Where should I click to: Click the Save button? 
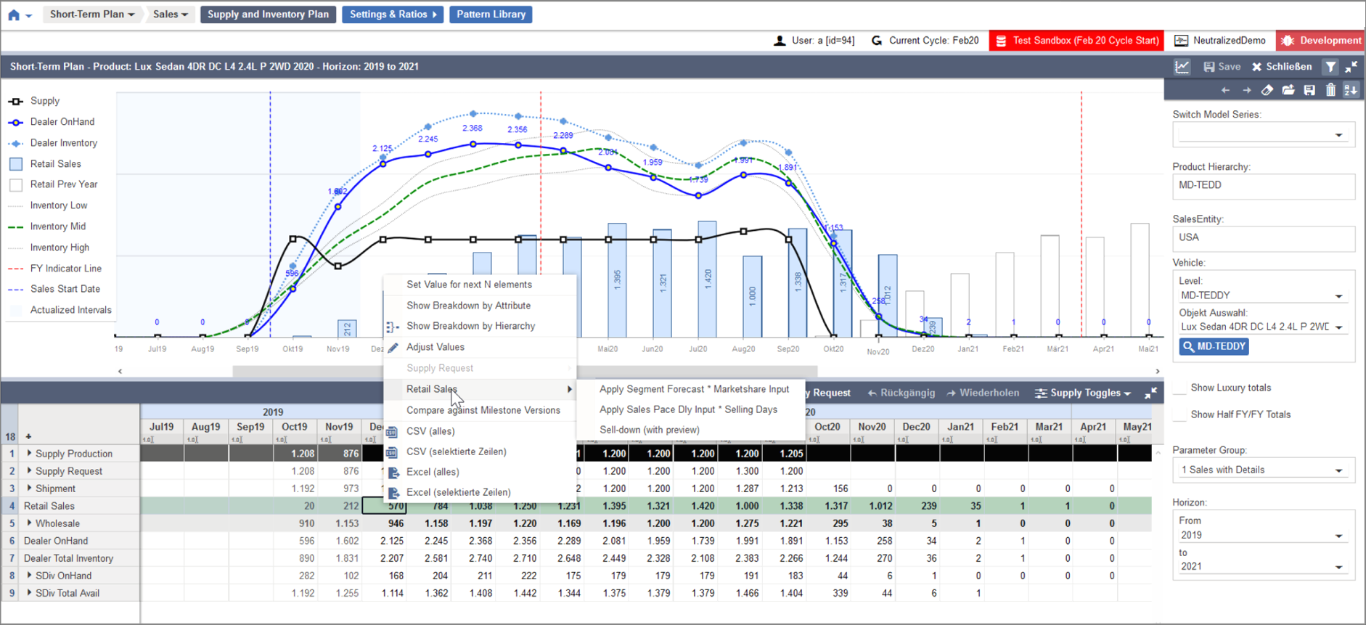(1222, 67)
